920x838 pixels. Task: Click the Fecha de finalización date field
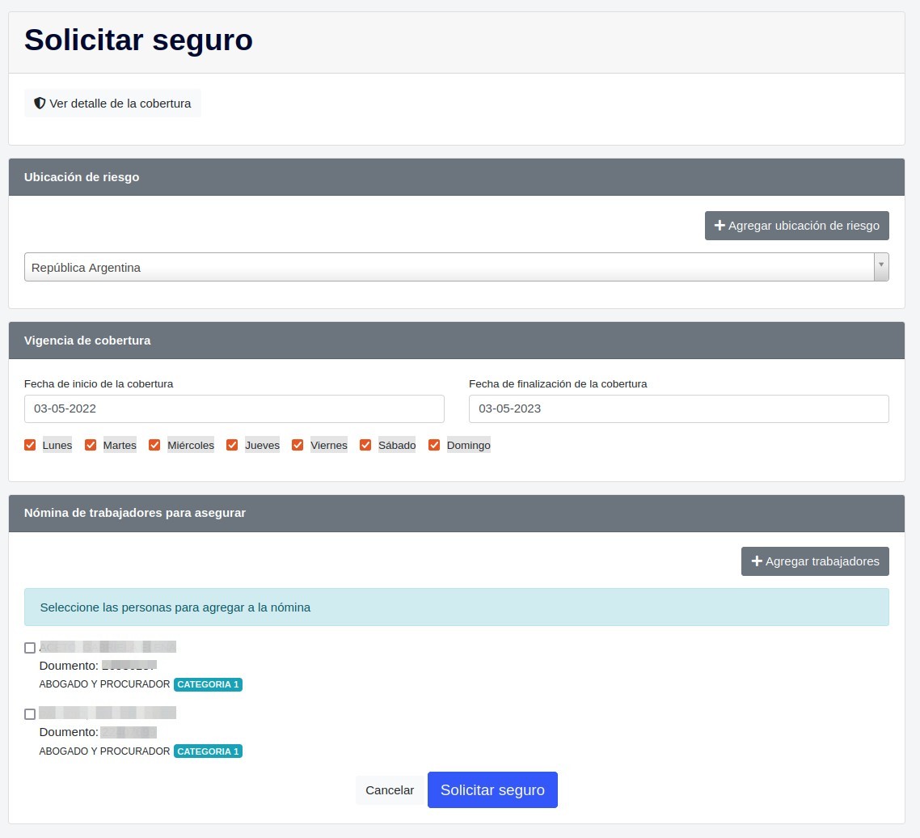point(678,408)
